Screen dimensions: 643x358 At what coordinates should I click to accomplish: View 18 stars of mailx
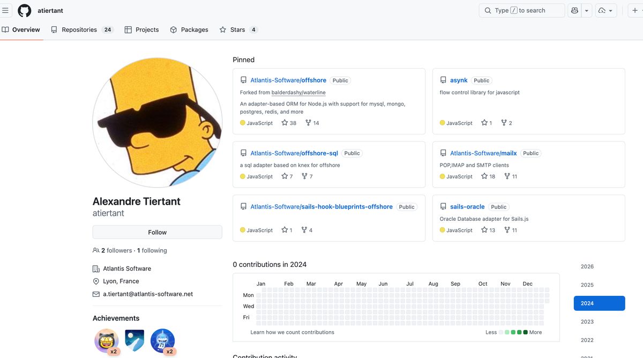tap(488, 176)
